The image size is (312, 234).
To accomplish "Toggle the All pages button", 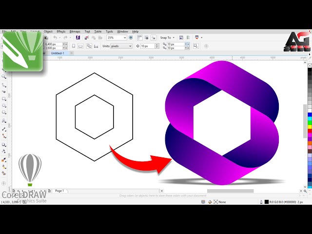I will (89, 46).
